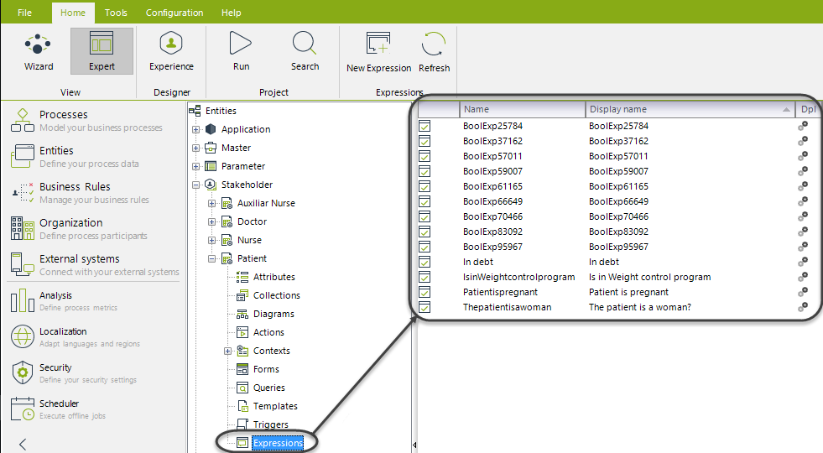
Task: Expand the Application tree node
Action: pos(195,130)
